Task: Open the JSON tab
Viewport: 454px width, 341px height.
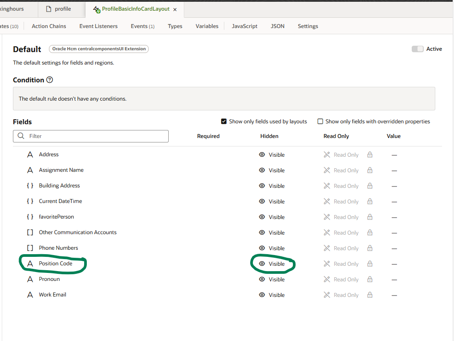Action: pos(277,26)
